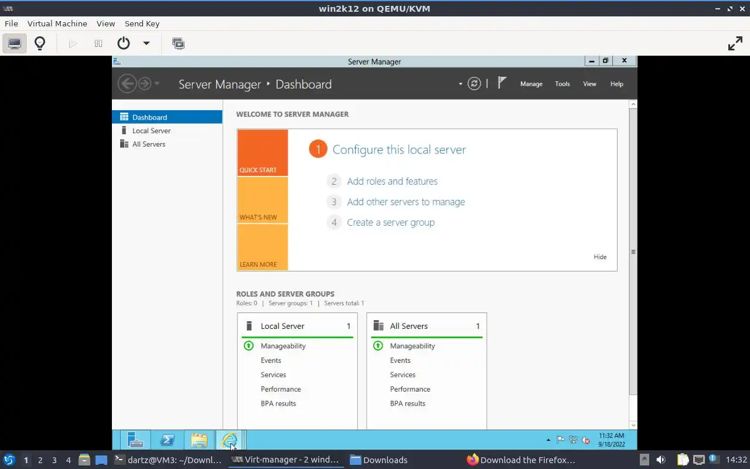The image size is (750, 469).
Task: Click the scrollbar up arrow
Action: (633, 104)
